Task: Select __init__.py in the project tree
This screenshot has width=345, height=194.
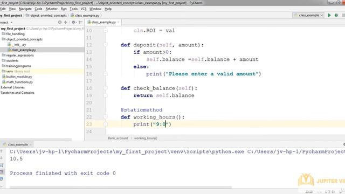Action: tap(18, 45)
